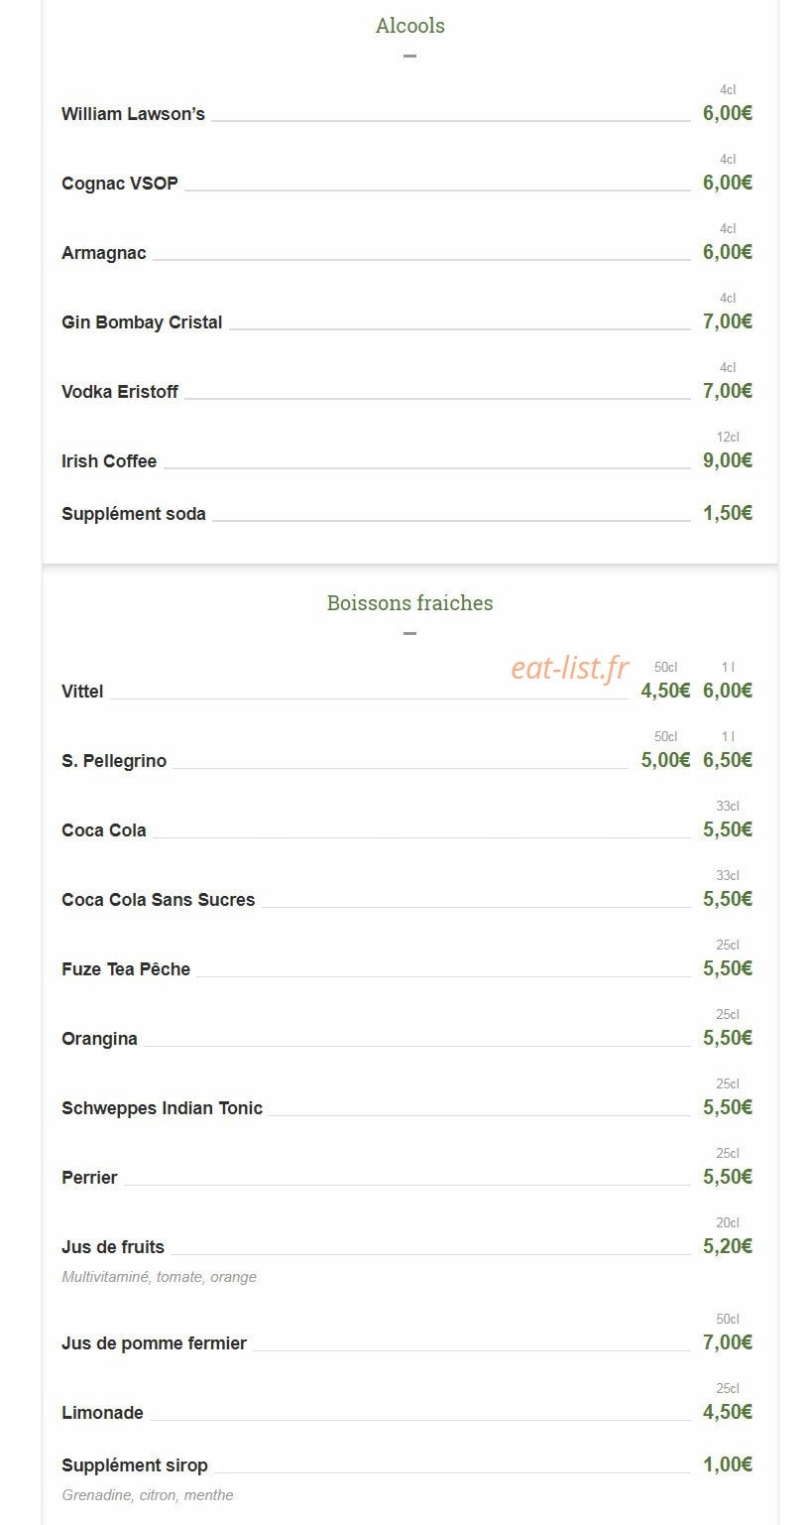Click the eat-list.fr watermark link

click(570, 669)
